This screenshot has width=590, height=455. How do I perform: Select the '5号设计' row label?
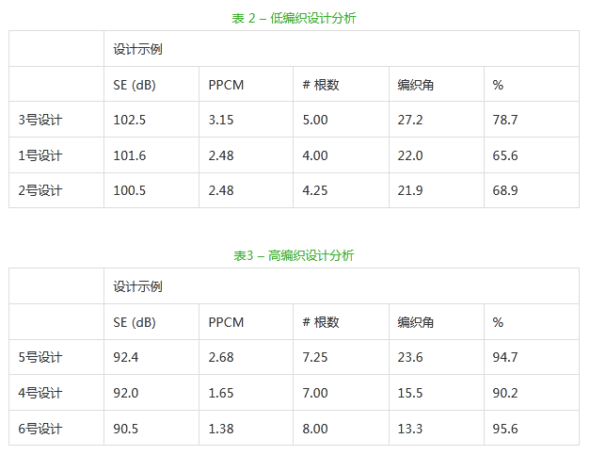[40, 357]
